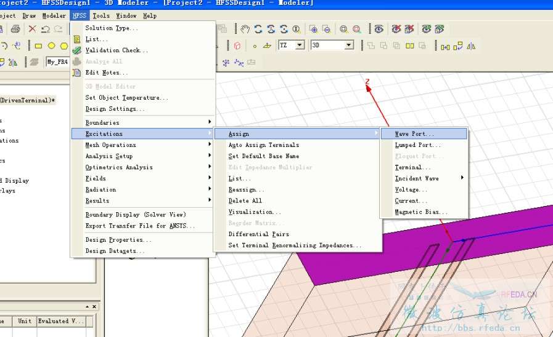The width and height of the screenshot is (553, 337).
Task: Choose Wave Port from Assign submenu
Action: (414, 134)
